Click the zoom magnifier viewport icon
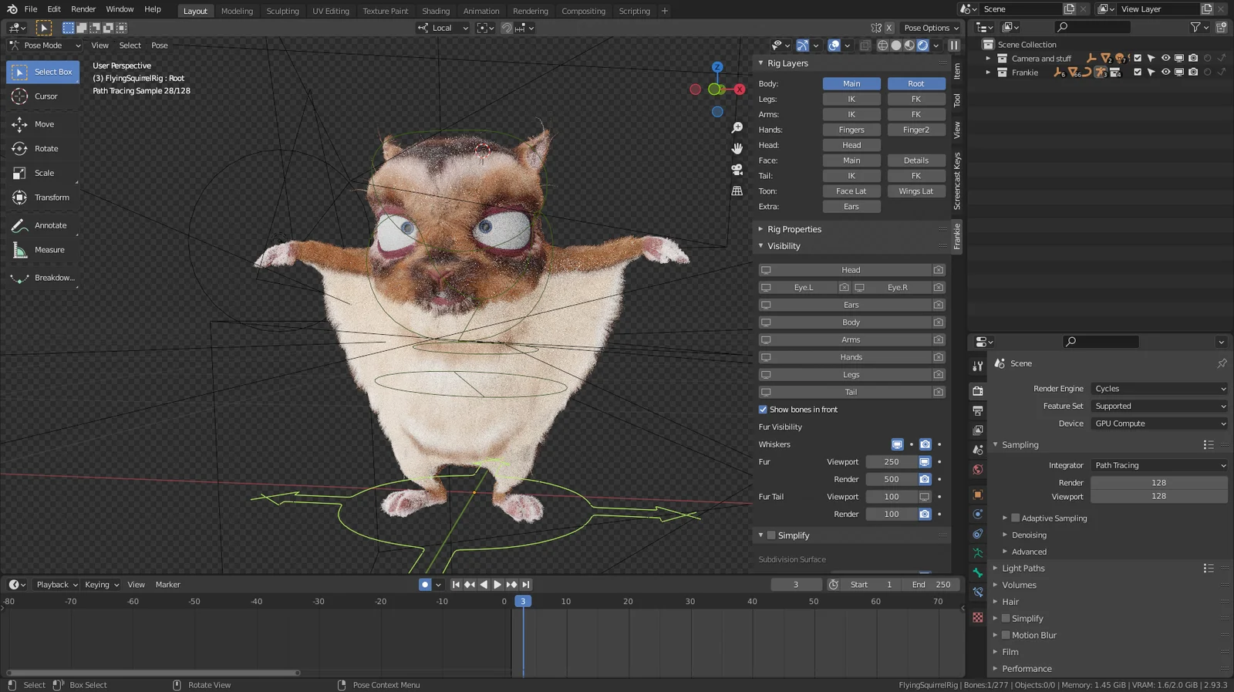This screenshot has height=692, width=1234. tap(737, 128)
